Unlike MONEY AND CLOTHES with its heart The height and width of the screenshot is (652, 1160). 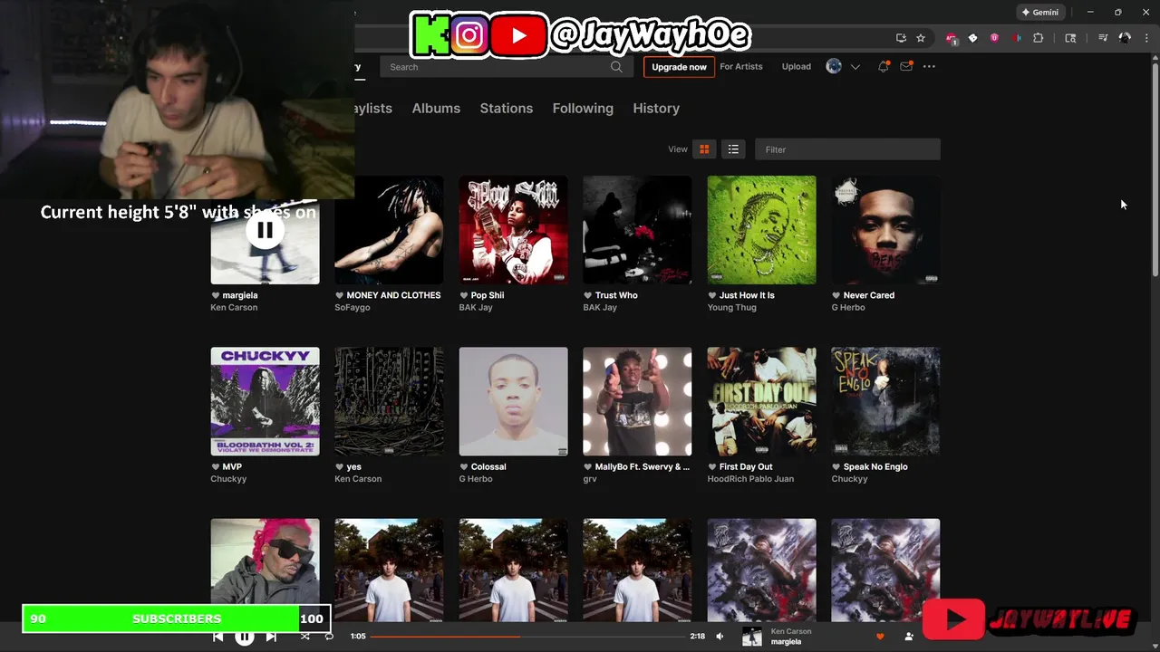339,295
